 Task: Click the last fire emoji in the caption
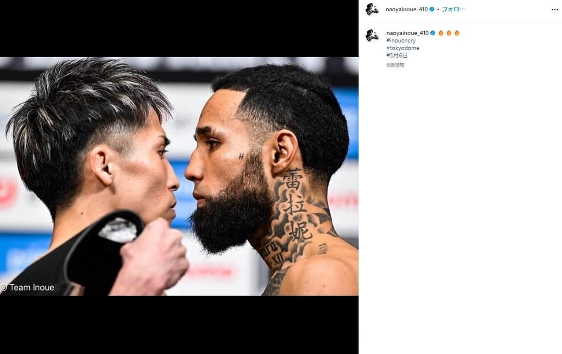pos(457,33)
